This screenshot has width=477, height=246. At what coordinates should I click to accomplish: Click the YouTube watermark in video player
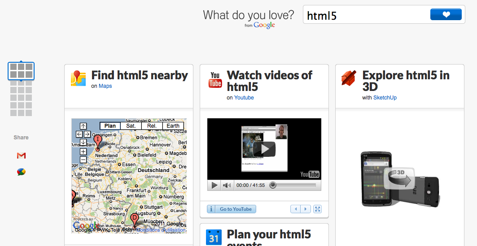pyautogui.click(x=310, y=174)
